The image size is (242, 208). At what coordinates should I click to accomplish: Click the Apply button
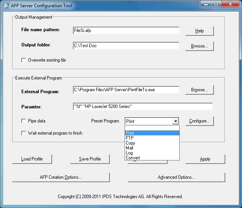pyautogui.click(x=205, y=159)
